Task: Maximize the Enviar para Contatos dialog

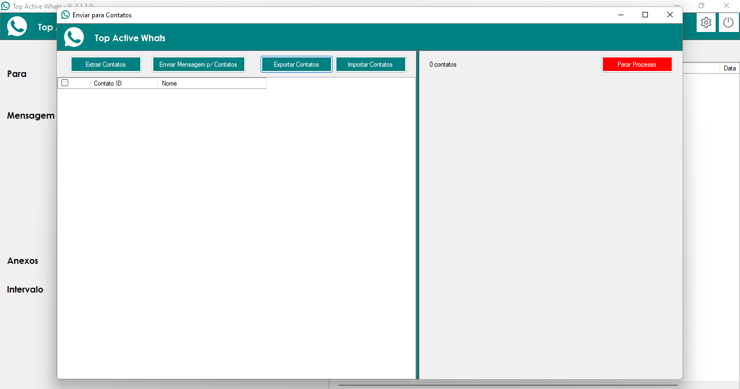Action: [645, 15]
